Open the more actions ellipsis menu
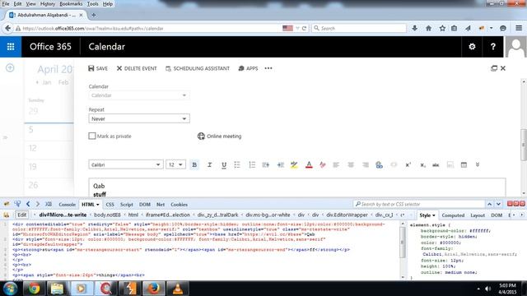 [x=268, y=68]
